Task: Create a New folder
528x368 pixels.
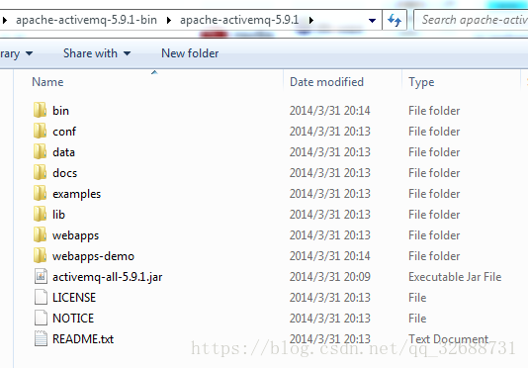Action: (190, 53)
